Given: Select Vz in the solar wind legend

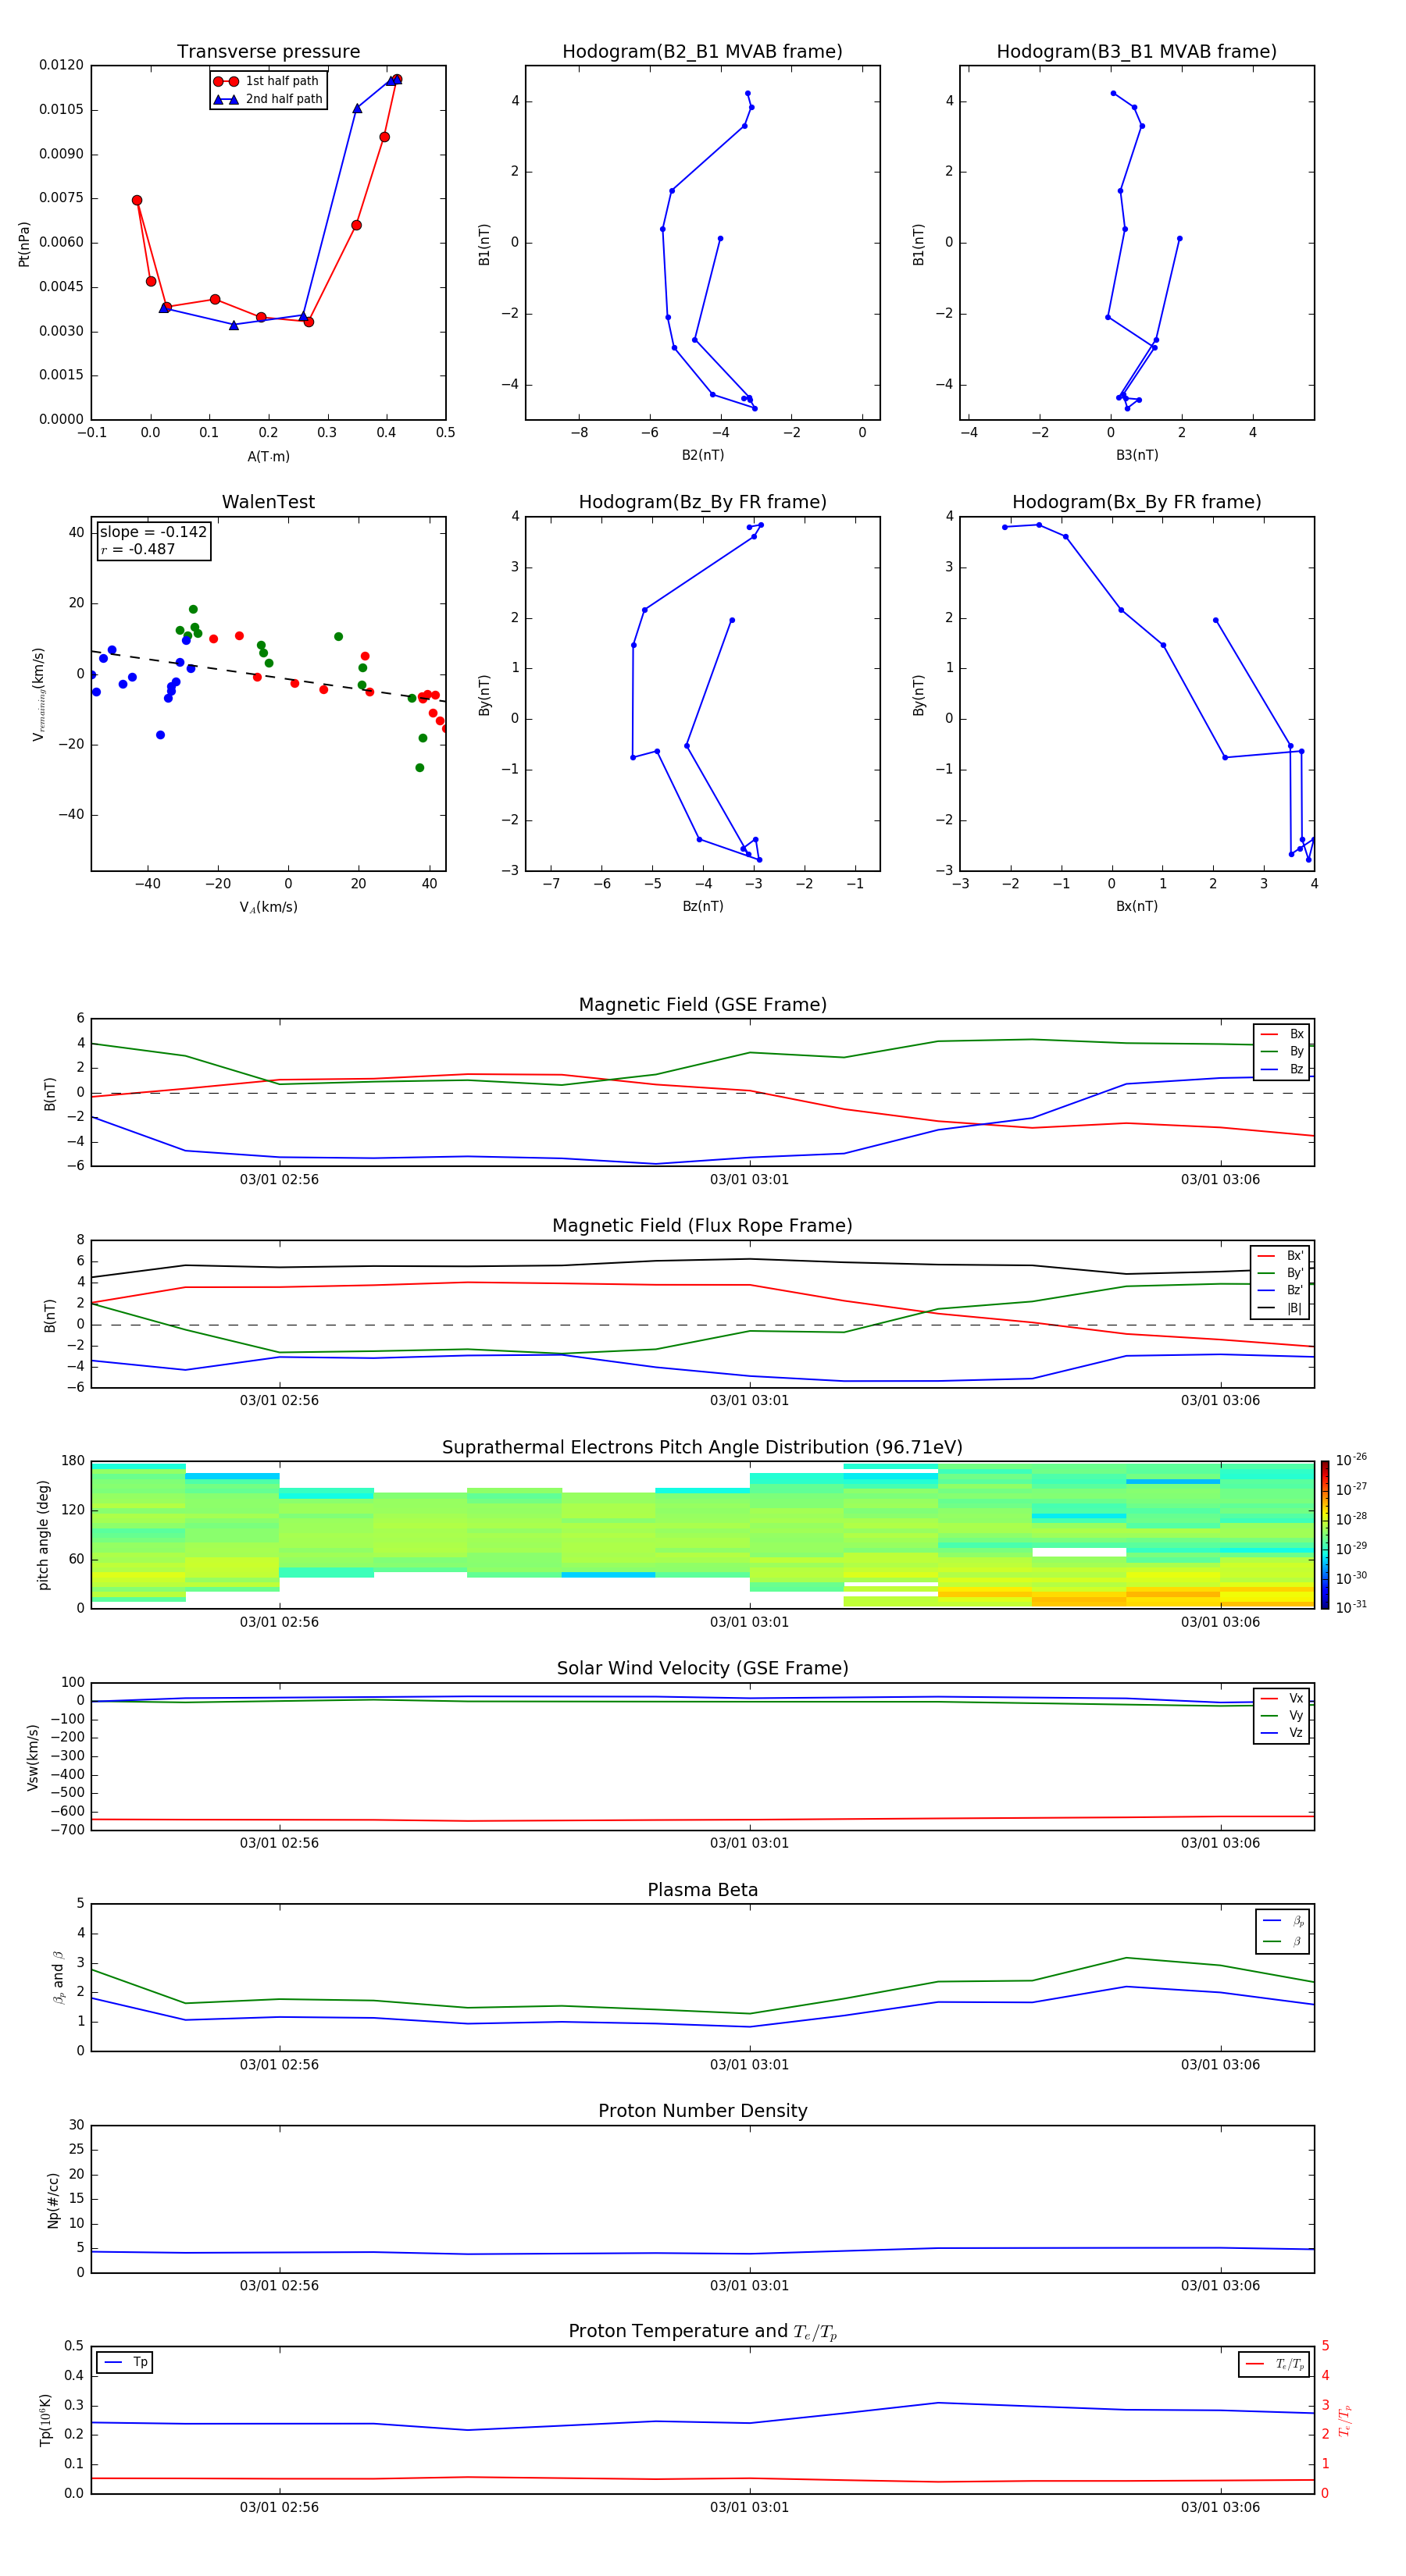Looking at the screenshot, I should [1283, 1733].
